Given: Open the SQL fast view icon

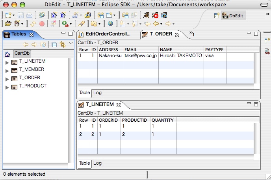Looking at the screenshot, I should (267, 51).
